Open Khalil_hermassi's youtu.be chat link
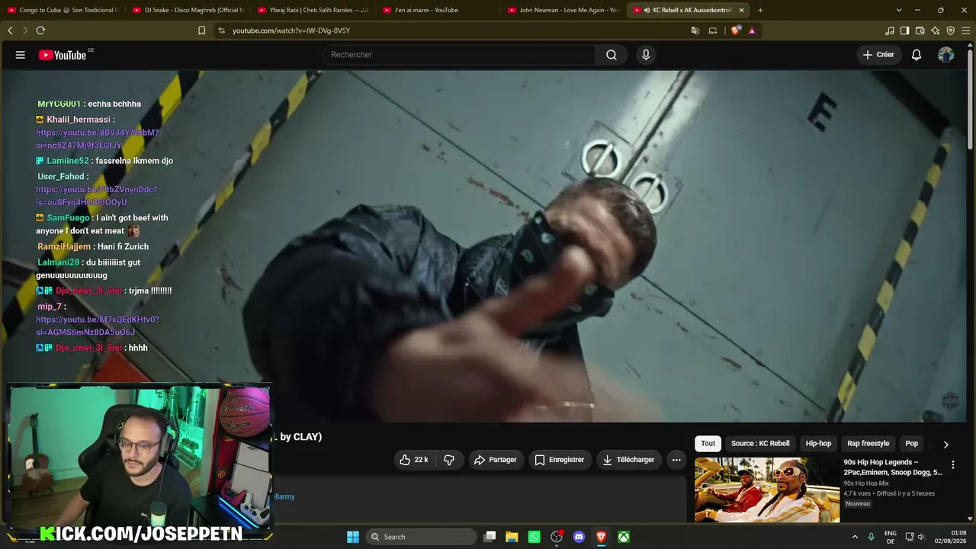Screen dimensions: 976x549 [98, 139]
